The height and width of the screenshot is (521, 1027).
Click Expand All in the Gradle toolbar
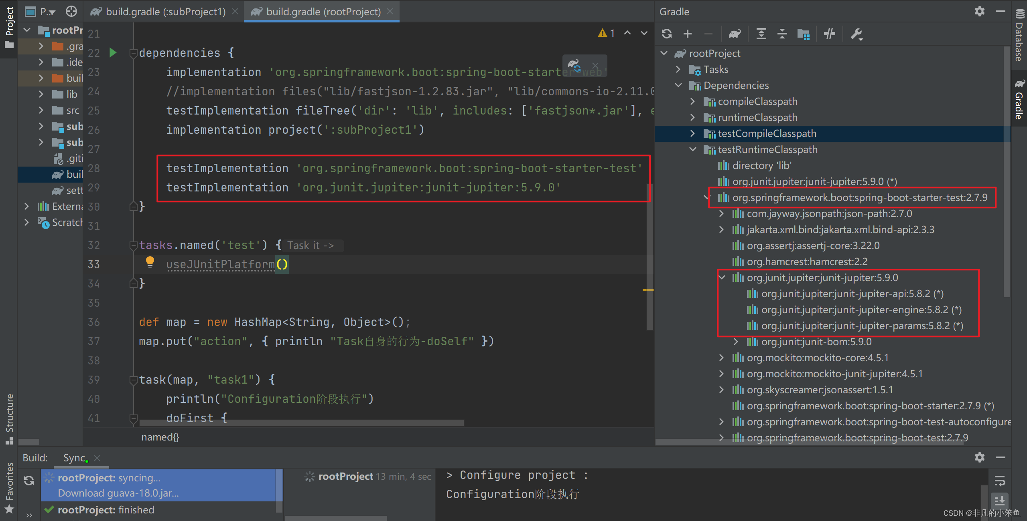(x=761, y=34)
